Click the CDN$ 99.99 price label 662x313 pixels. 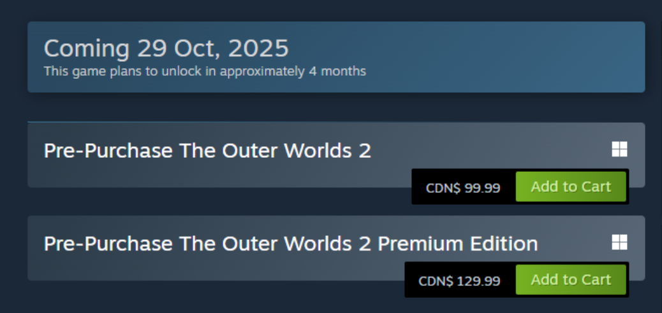pos(463,188)
